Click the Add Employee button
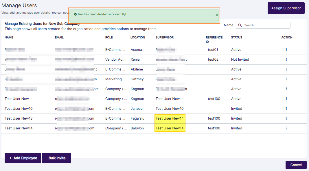Viewport: 309px width, 171px height. point(23,158)
